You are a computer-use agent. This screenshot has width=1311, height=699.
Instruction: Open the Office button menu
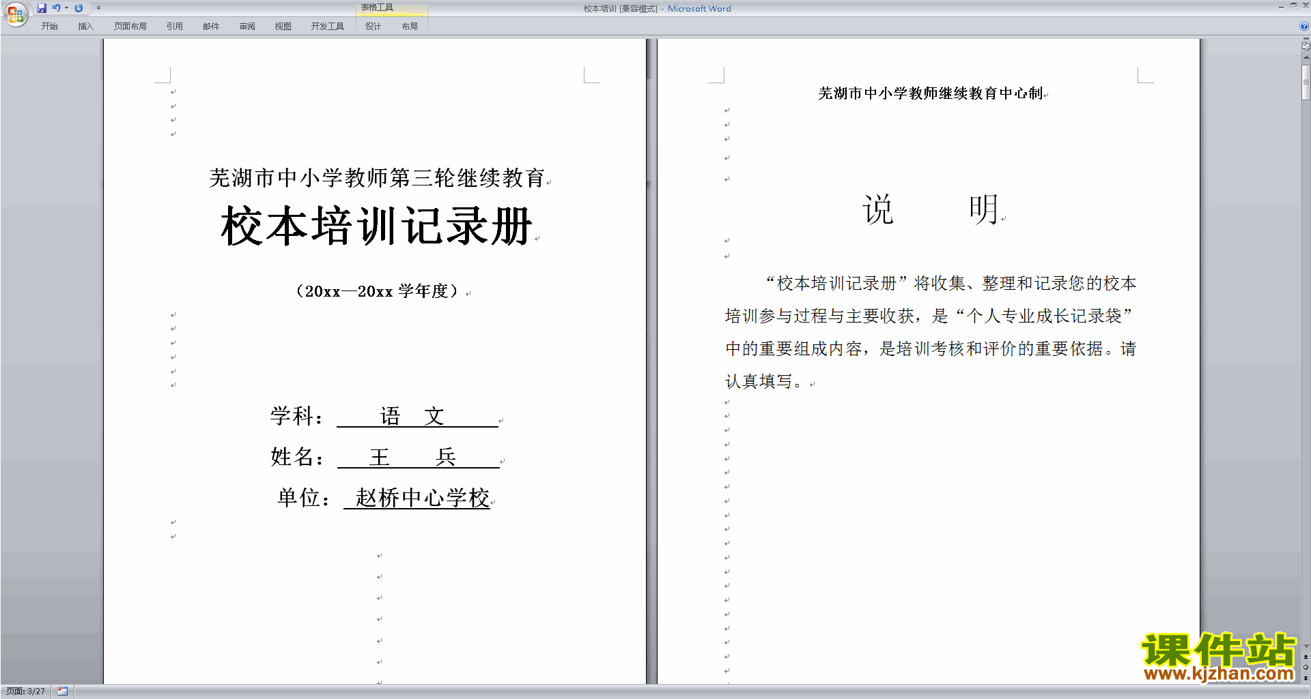coord(15,14)
